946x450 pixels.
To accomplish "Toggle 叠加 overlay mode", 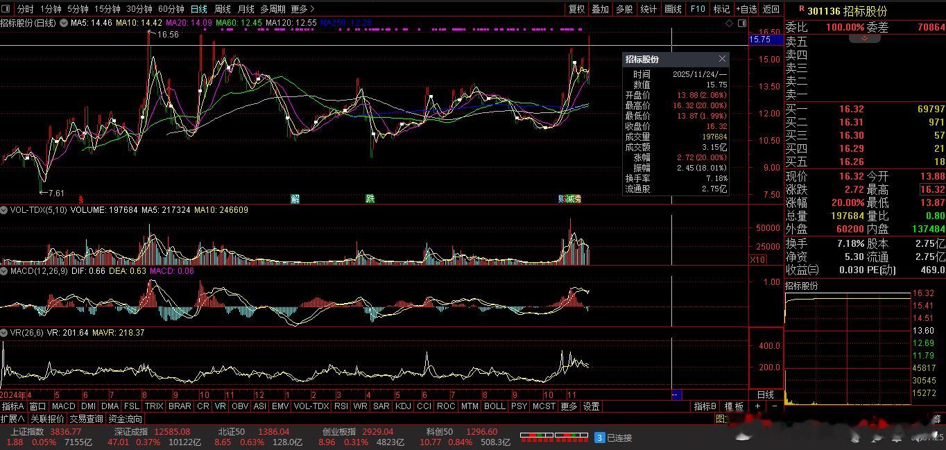I will click(600, 9).
